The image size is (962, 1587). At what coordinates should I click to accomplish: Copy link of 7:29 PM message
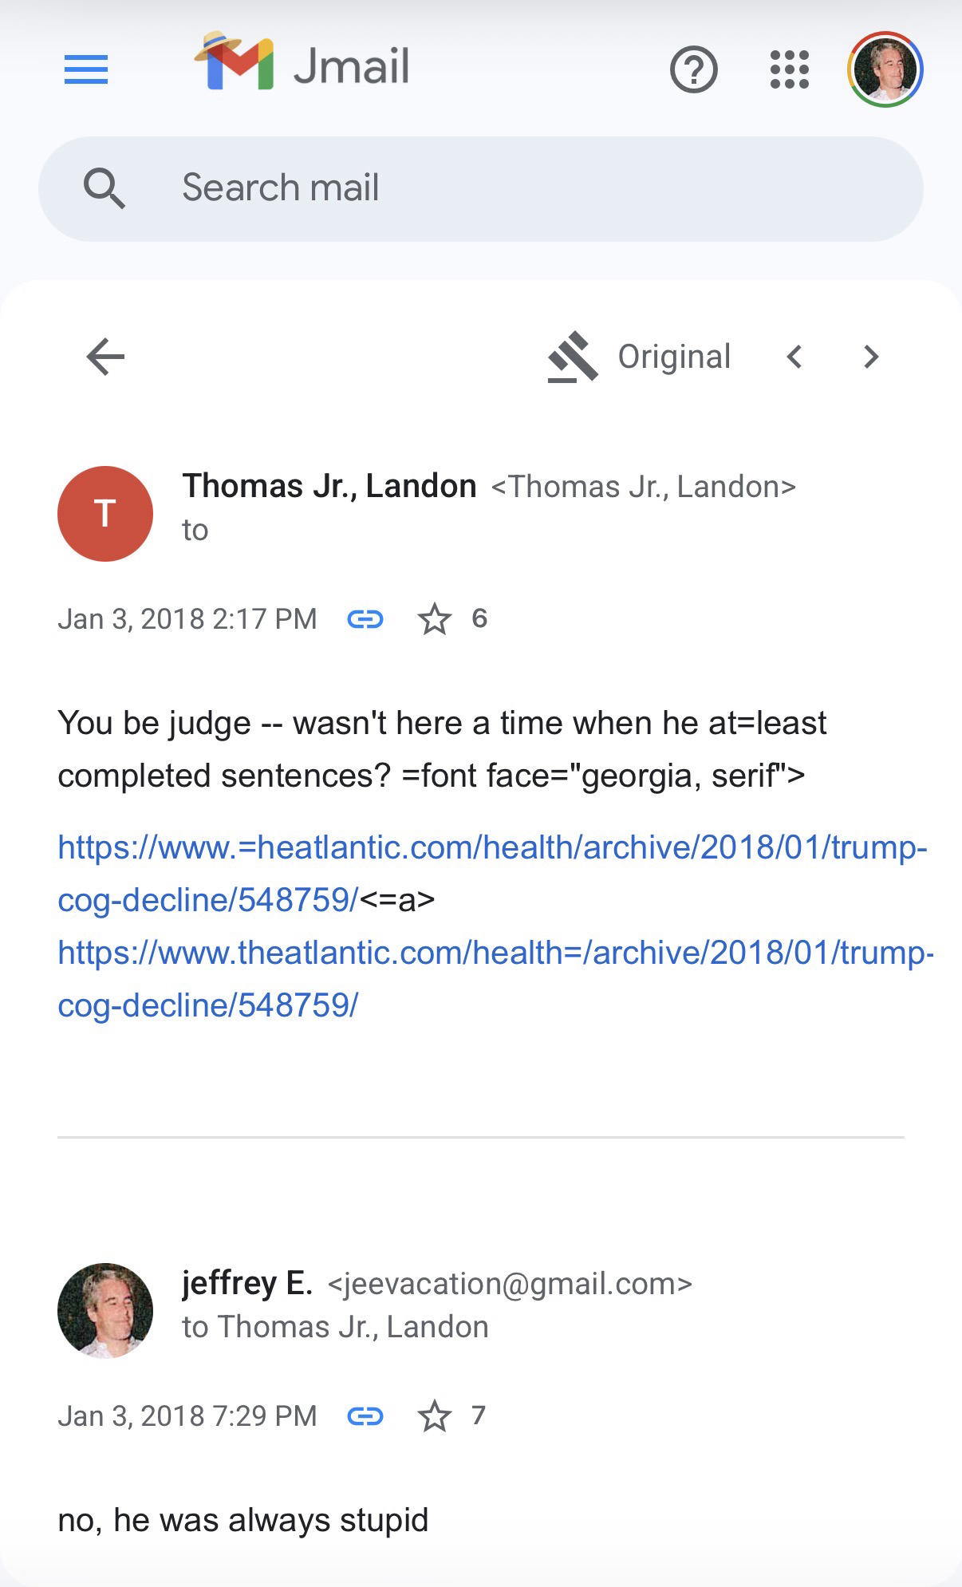coord(365,1416)
